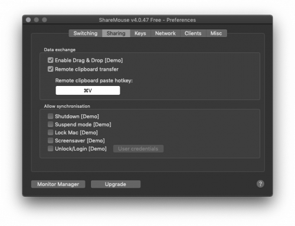Close the Preferences window
This screenshot has height=226, width=295.
point(28,20)
